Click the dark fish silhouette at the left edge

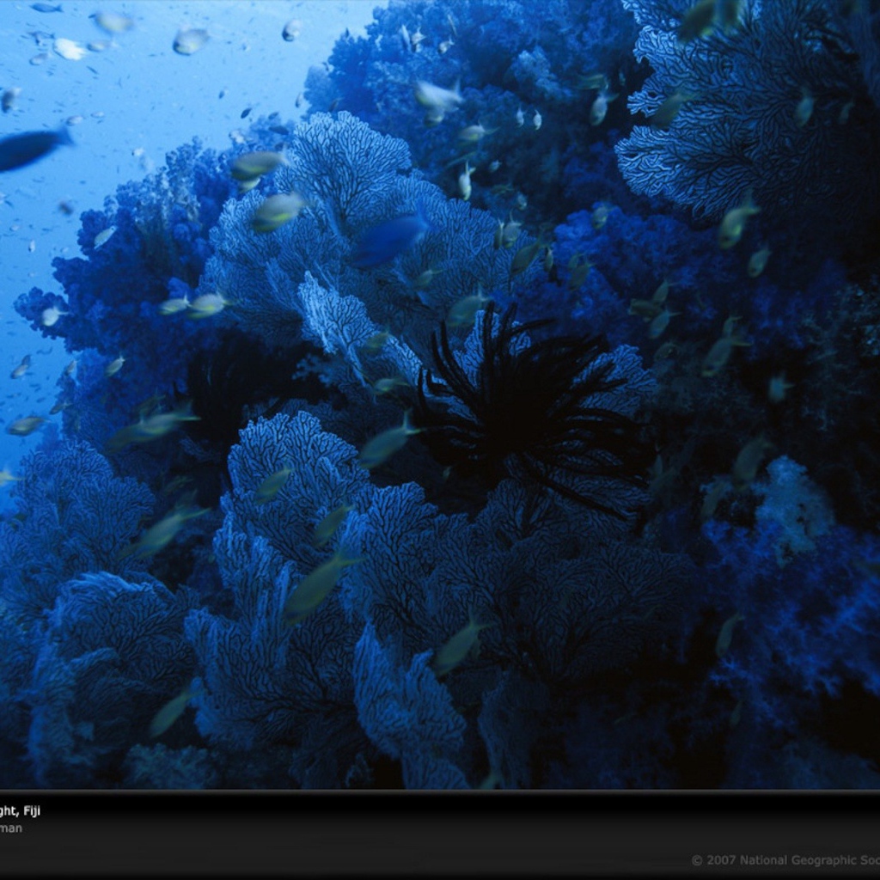(x=30, y=149)
